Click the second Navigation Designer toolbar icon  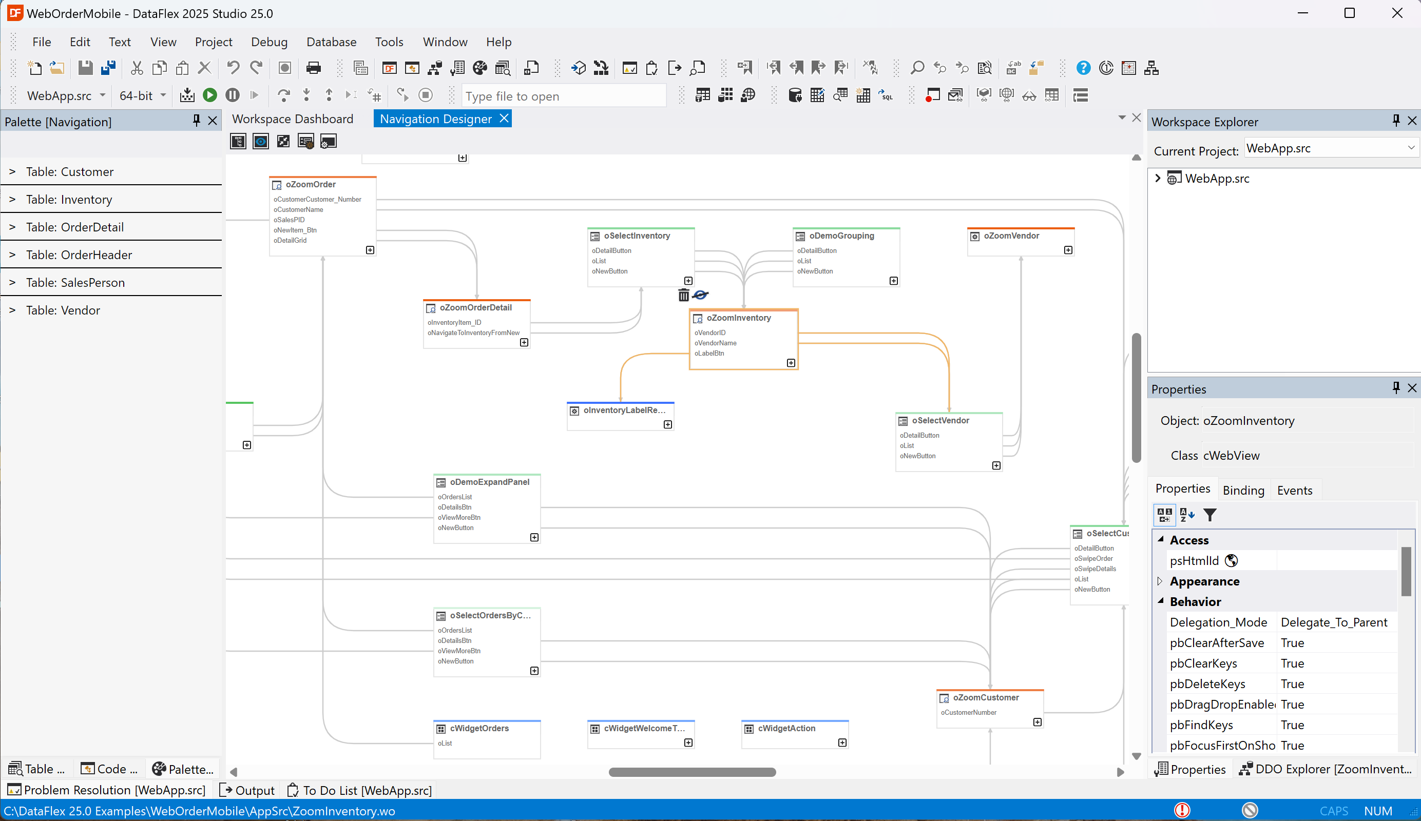click(x=260, y=142)
